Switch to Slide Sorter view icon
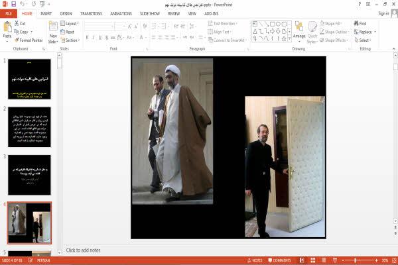The image size is (398, 265). click(x=313, y=260)
